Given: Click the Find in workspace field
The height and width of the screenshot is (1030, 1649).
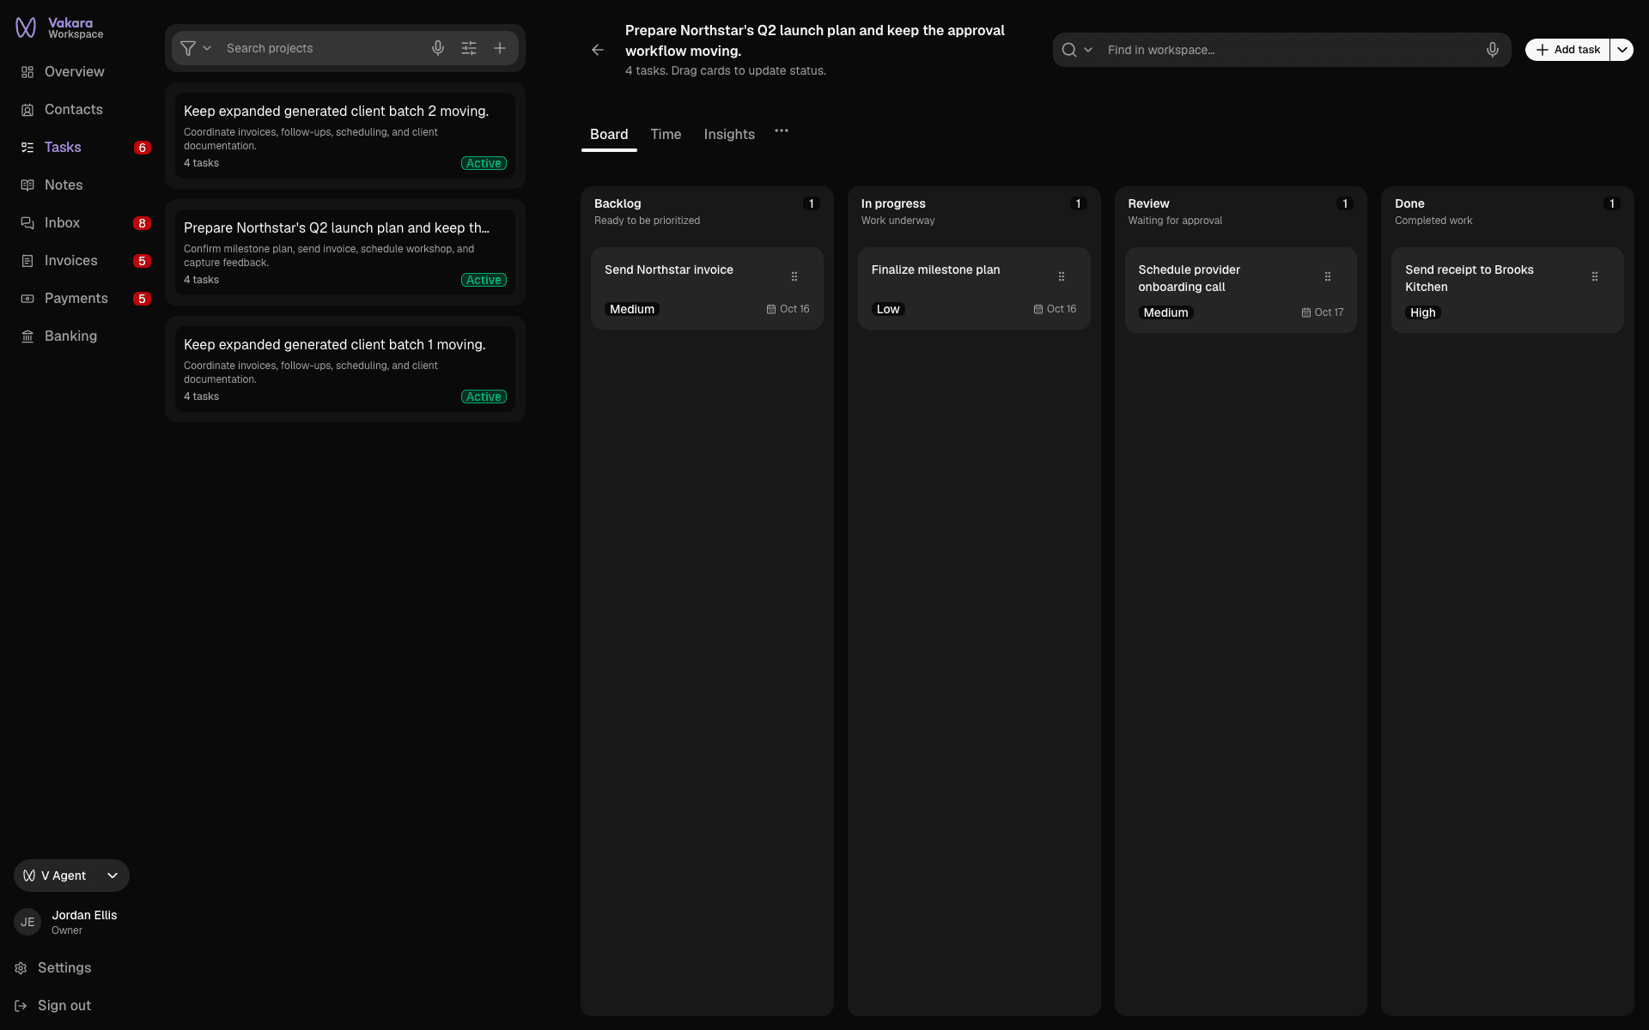Looking at the screenshot, I should coord(1291,50).
